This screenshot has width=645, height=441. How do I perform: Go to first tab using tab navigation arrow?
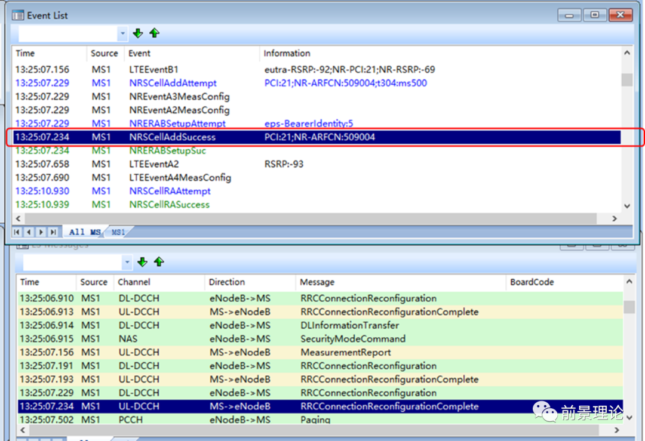coord(17,232)
